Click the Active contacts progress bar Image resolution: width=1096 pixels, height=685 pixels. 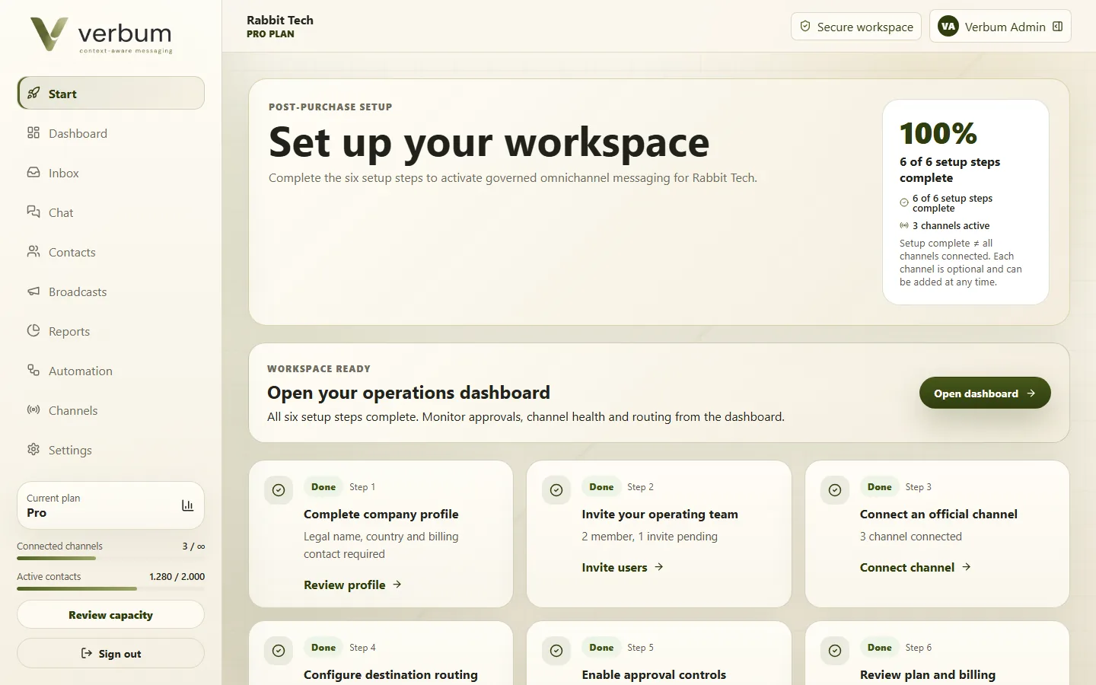coord(110,588)
